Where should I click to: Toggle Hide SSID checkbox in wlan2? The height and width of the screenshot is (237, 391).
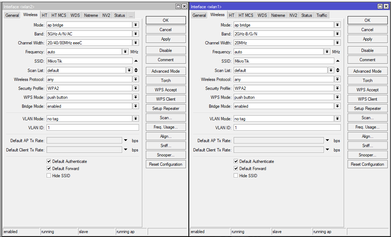(x=49, y=176)
